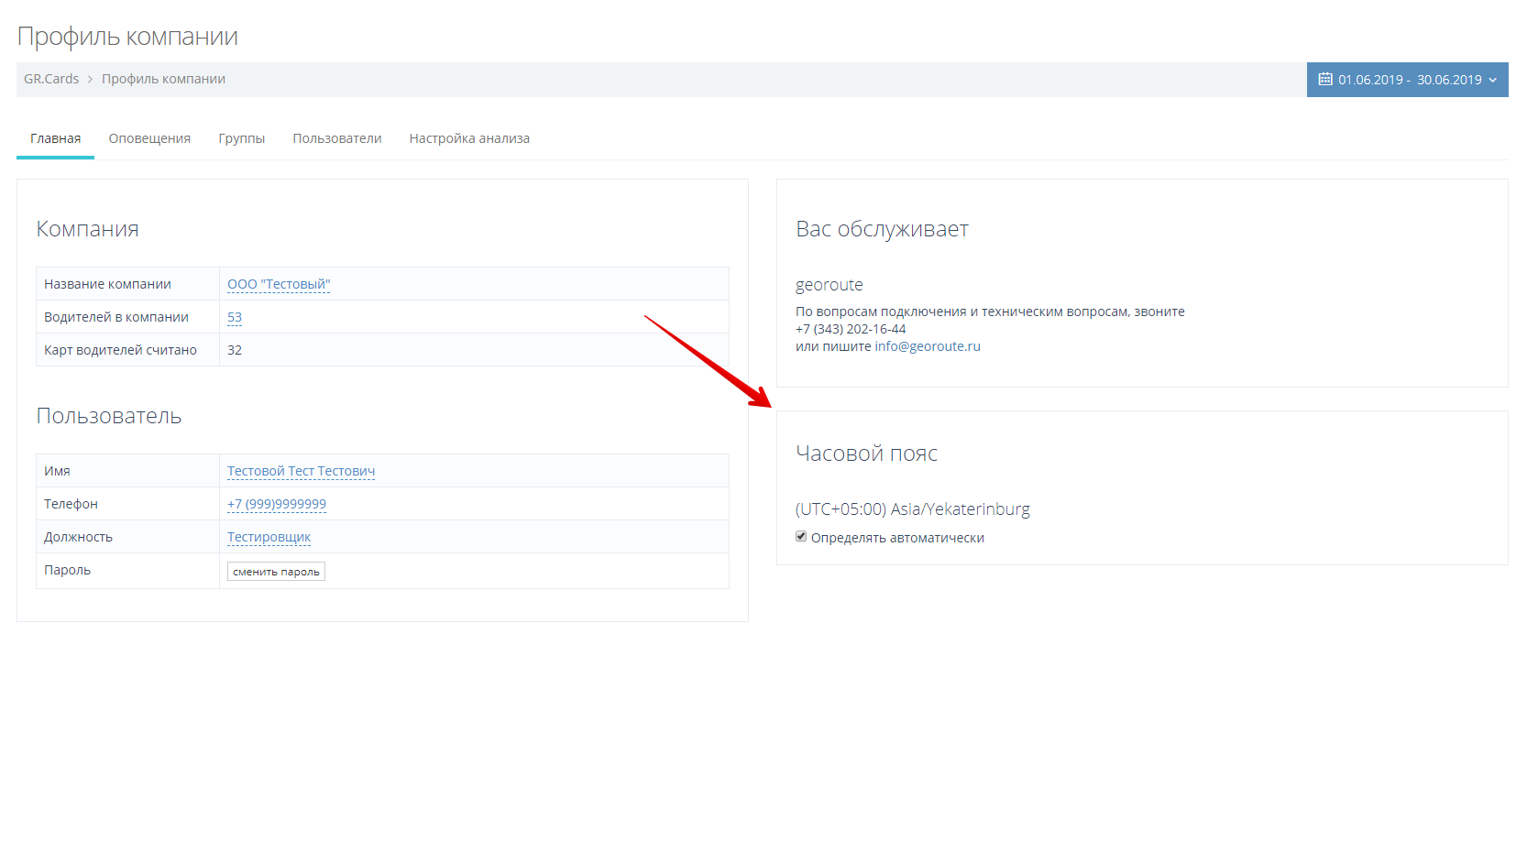Open the Оповещения tab
The height and width of the screenshot is (842, 1527).
[149, 138]
